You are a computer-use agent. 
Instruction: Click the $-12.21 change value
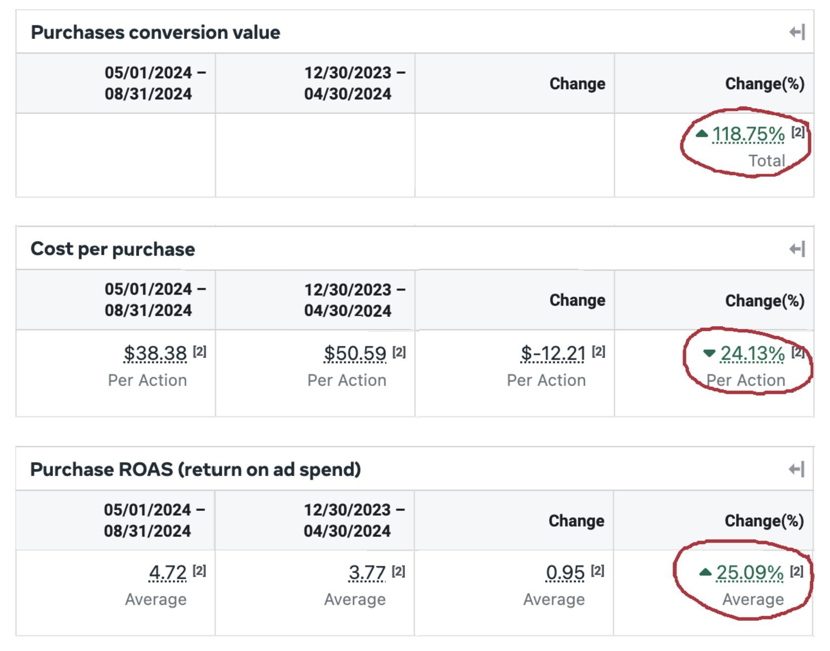553,354
